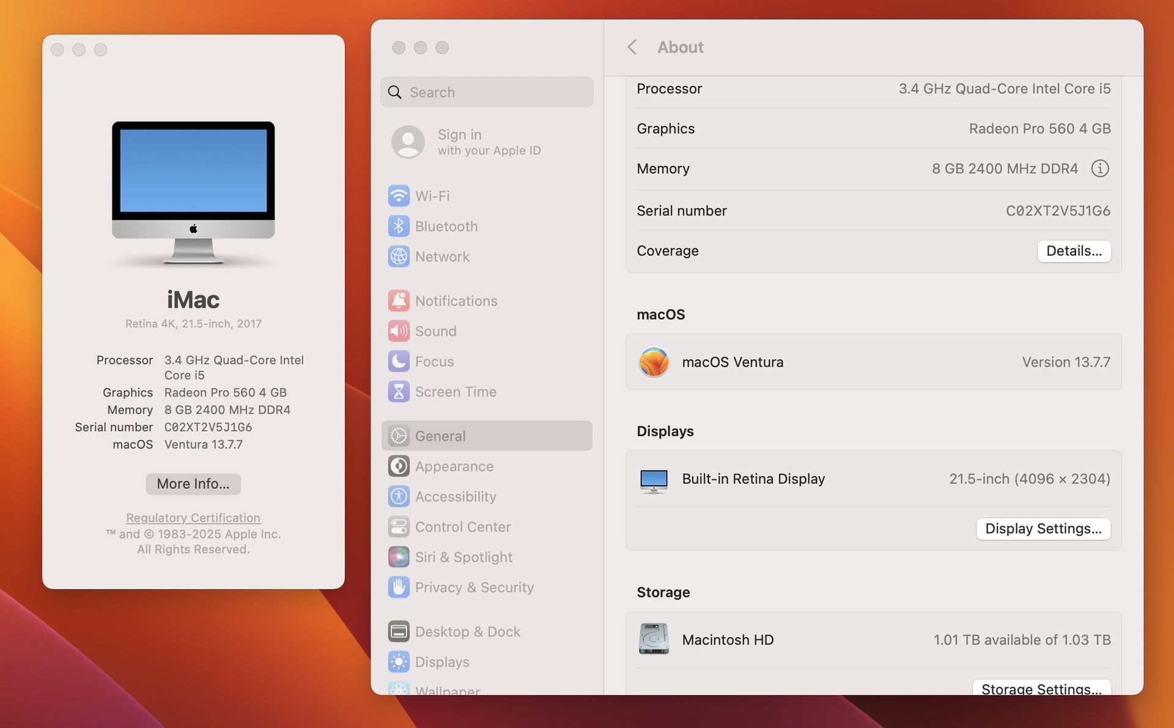Click Ventura 13.7.7 in the iMac window
This screenshot has width=1174, height=728.
203,444
